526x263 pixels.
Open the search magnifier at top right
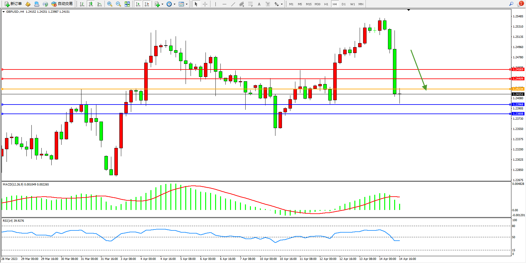tap(511, 4)
